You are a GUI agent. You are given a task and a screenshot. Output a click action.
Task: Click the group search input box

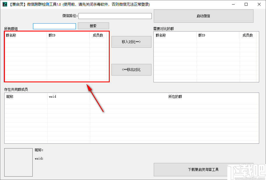(x=54, y=26)
